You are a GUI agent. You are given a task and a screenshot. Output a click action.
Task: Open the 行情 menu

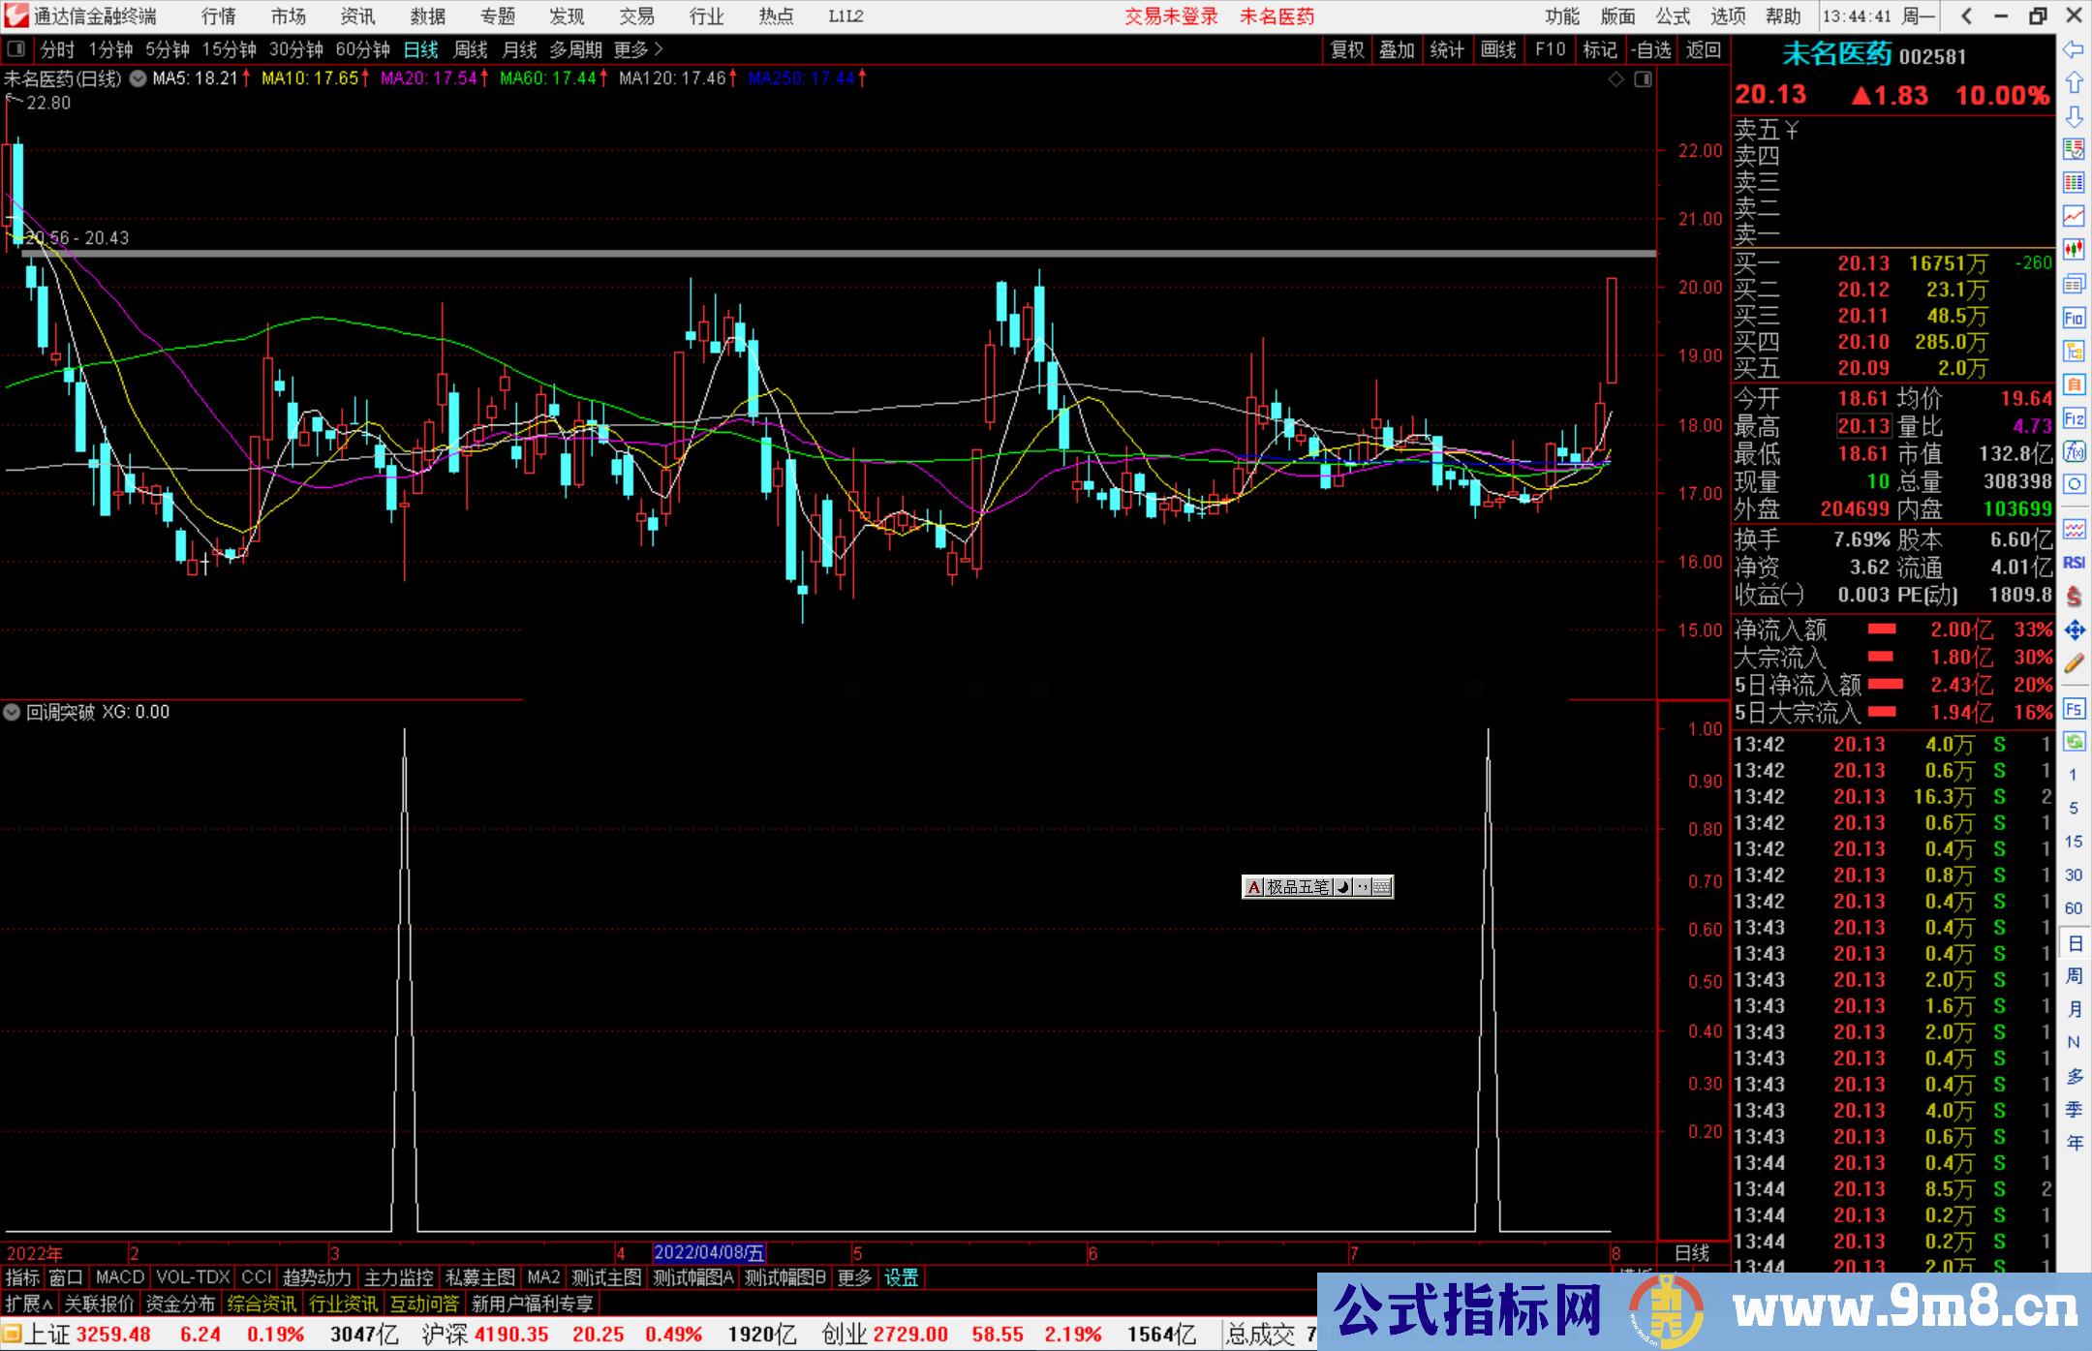pos(218,16)
